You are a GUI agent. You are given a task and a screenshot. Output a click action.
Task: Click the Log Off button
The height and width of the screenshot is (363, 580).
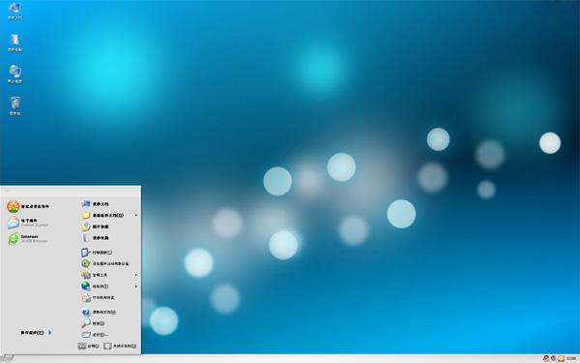tap(88, 346)
